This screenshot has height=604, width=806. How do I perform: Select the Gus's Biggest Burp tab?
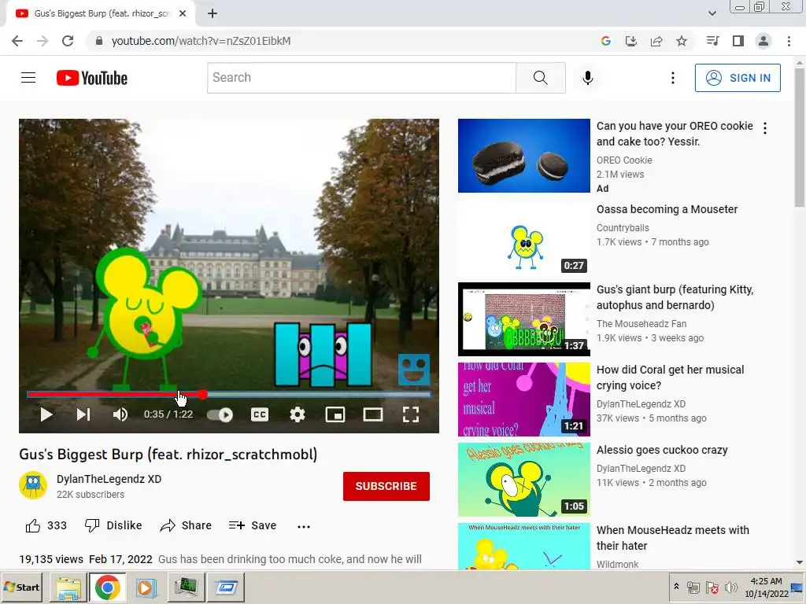tap(101, 14)
